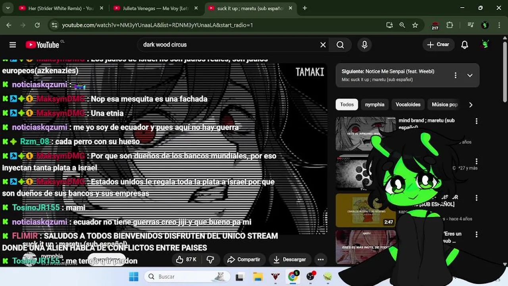The height and width of the screenshot is (286, 508).
Task: Filter recommendations by Vocaloides chip
Action: coord(408,104)
